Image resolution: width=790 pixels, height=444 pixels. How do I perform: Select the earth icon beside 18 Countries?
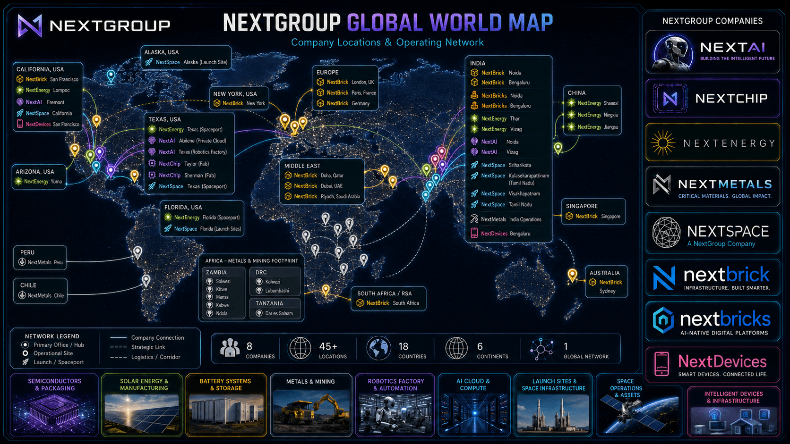click(x=379, y=348)
